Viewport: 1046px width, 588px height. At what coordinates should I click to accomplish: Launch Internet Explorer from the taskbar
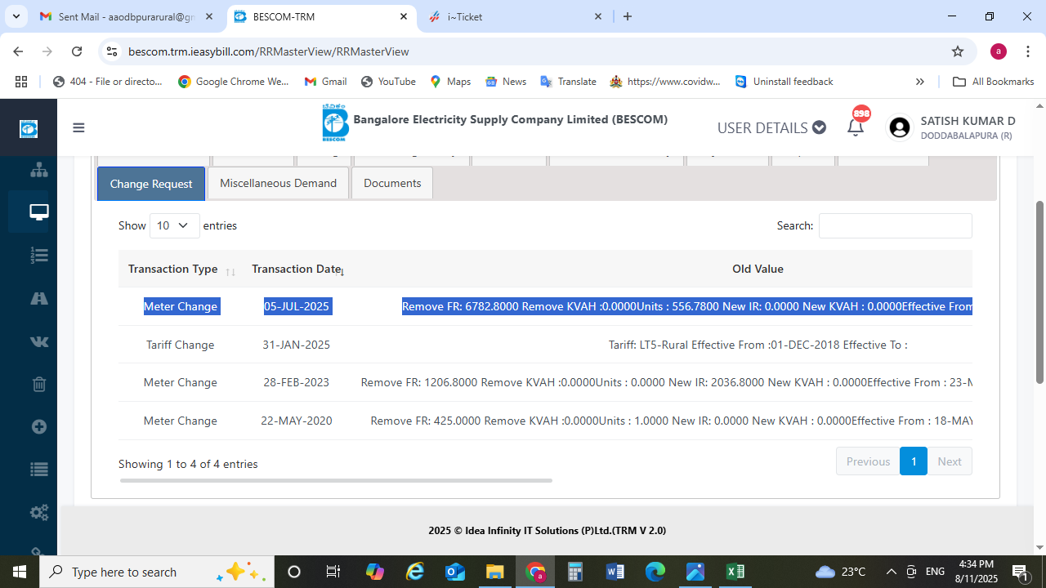(x=415, y=572)
